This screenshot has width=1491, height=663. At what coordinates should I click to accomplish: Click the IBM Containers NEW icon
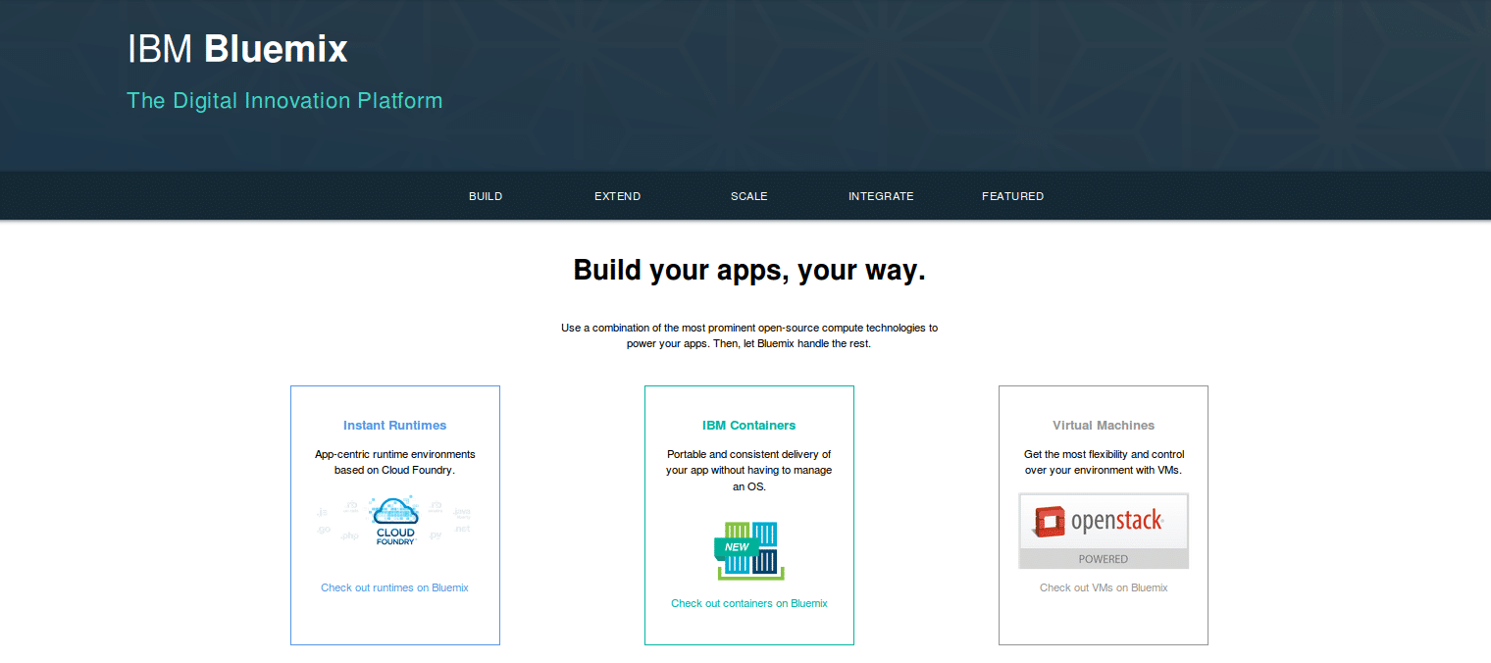(x=749, y=550)
